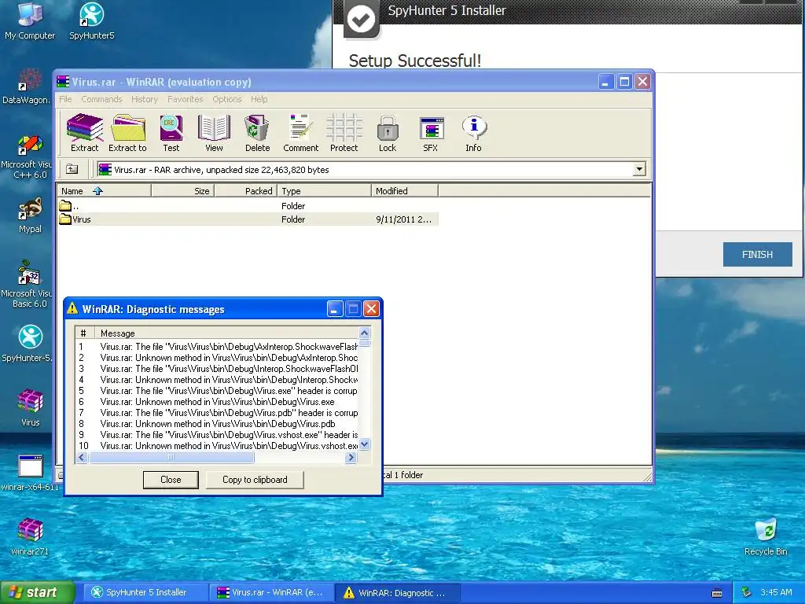
Task: Select the View tool icon
Action: [x=214, y=133]
